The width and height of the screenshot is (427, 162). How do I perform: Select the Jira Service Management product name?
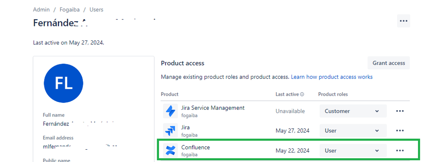(213, 108)
